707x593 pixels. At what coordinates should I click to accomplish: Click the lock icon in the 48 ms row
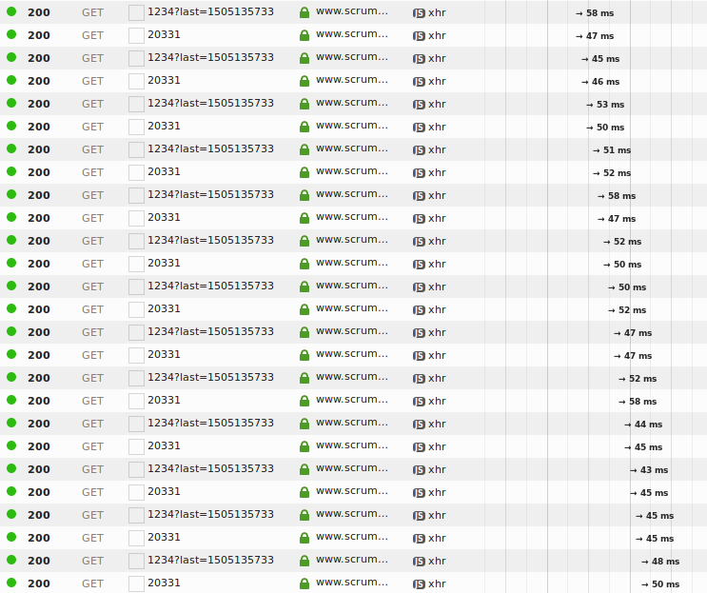[x=304, y=561]
